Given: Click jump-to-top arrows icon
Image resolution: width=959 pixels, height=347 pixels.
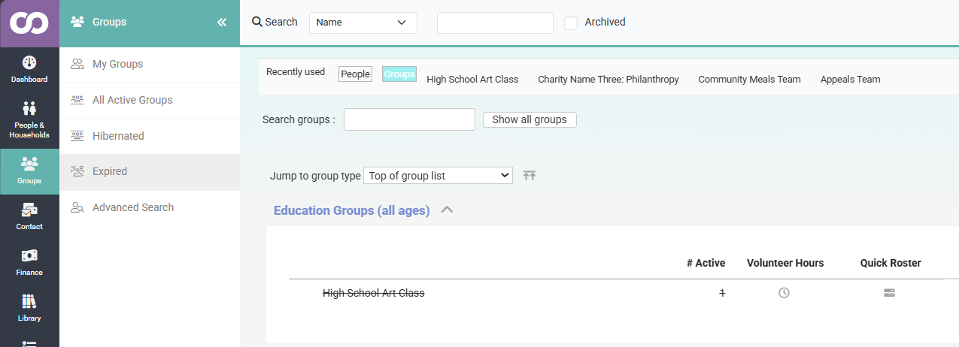Looking at the screenshot, I should pos(530,176).
